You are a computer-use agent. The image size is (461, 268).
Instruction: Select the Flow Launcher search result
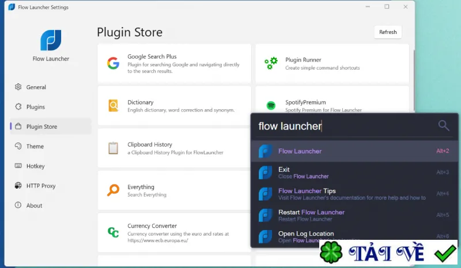coord(354,151)
